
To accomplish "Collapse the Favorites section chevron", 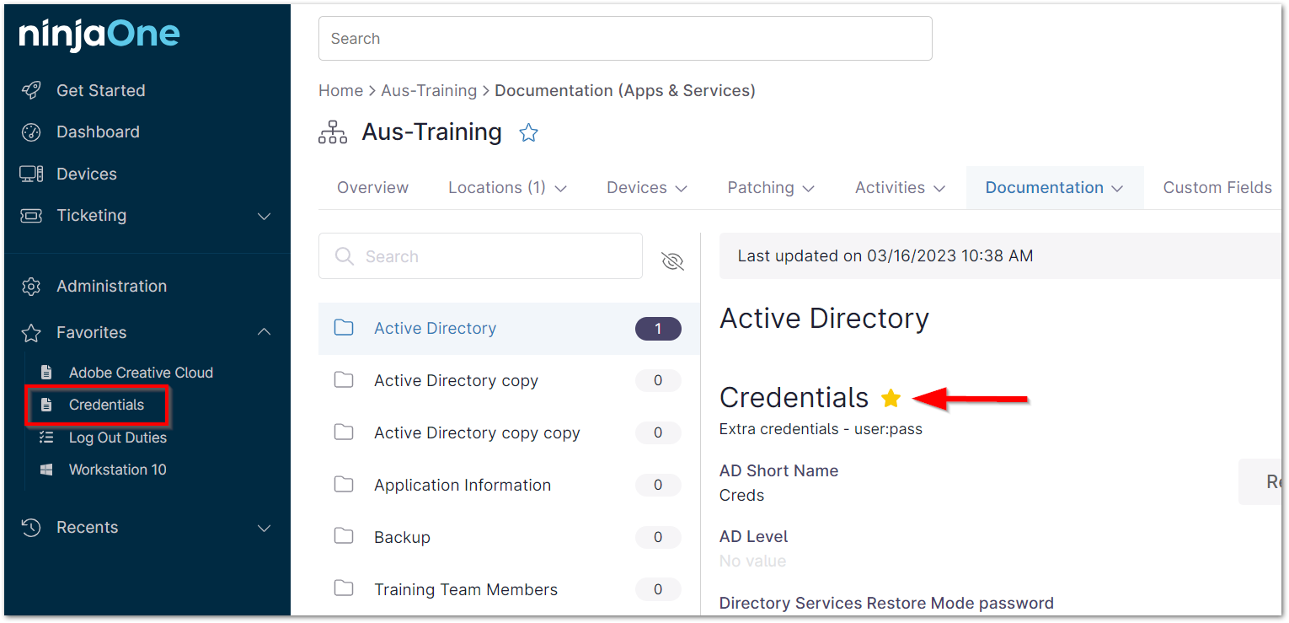I will tap(264, 333).
